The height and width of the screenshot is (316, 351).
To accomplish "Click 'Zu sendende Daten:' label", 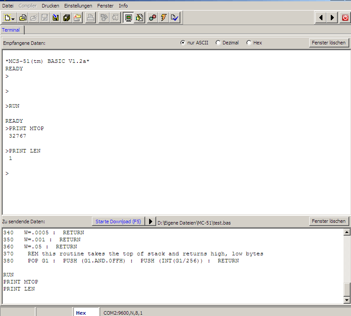I will pyautogui.click(x=23, y=222).
